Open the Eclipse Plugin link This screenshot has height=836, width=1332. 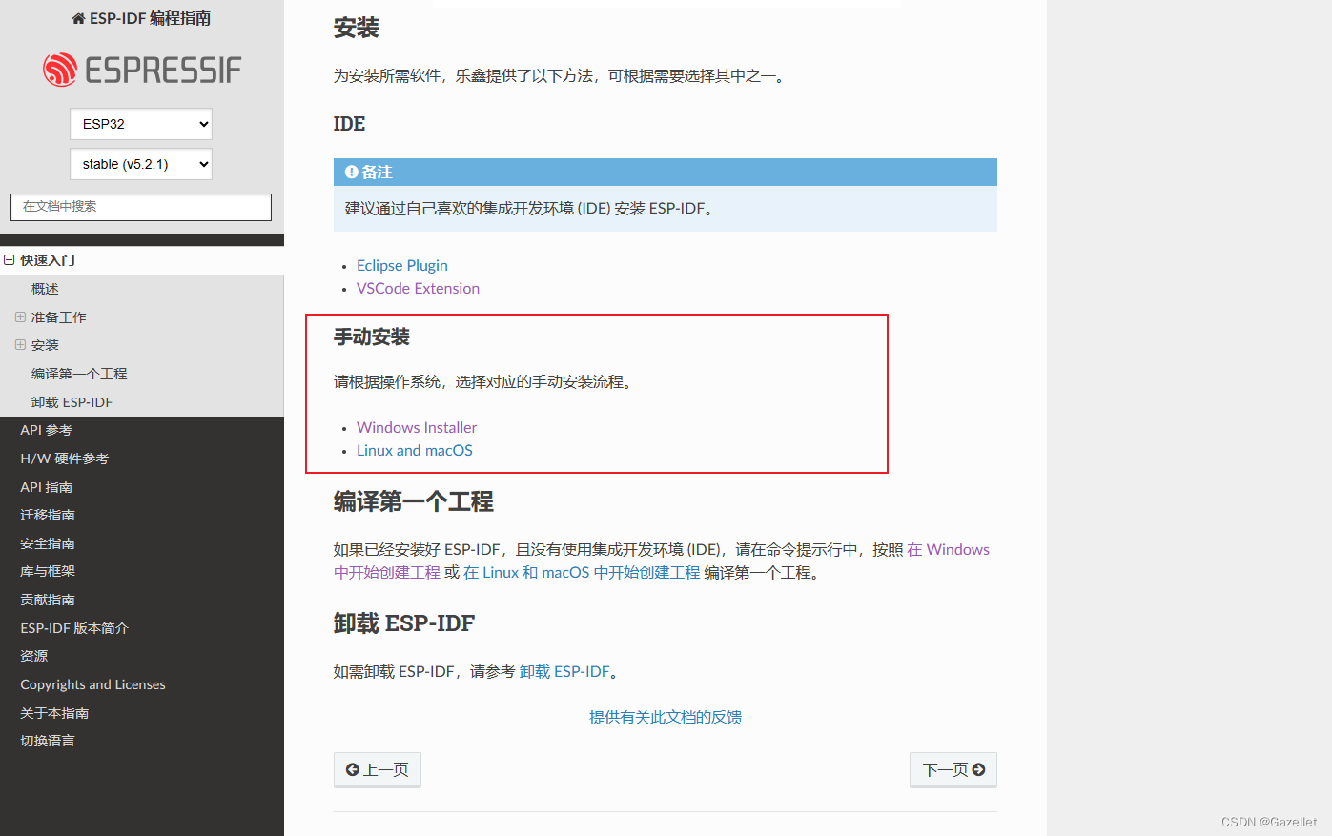pos(401,265)
